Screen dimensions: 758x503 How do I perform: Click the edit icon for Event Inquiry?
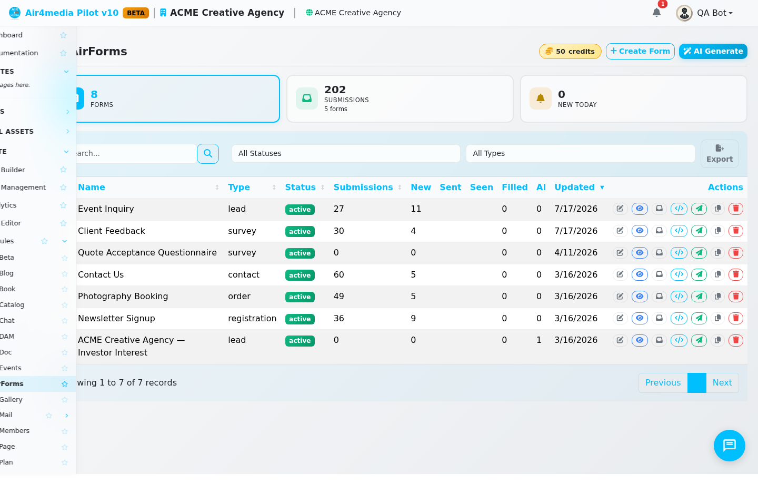click(x=620, y=209)
